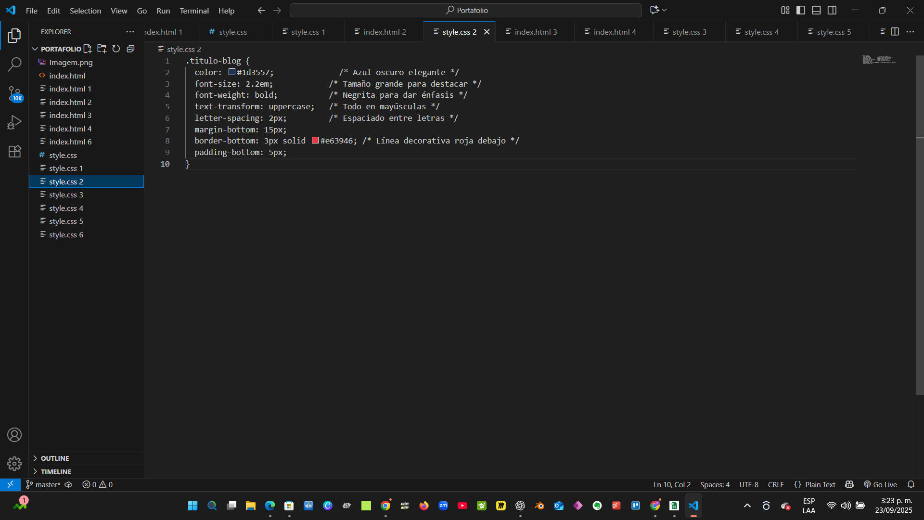Image resolution: width=924 pixels, height=520 pixels.
Task: Create a new folder in PORTAFOLIO
Action: coord(102,49)
